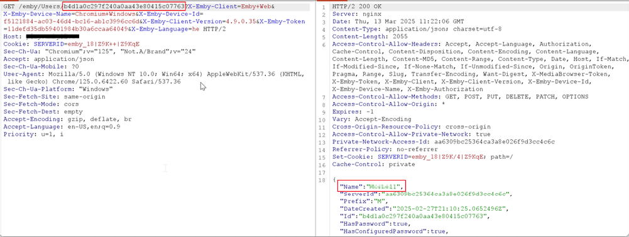Screen dimensions: 629x237
Task: Select the "ServerId" JSON value
Action: click(446, 194)
